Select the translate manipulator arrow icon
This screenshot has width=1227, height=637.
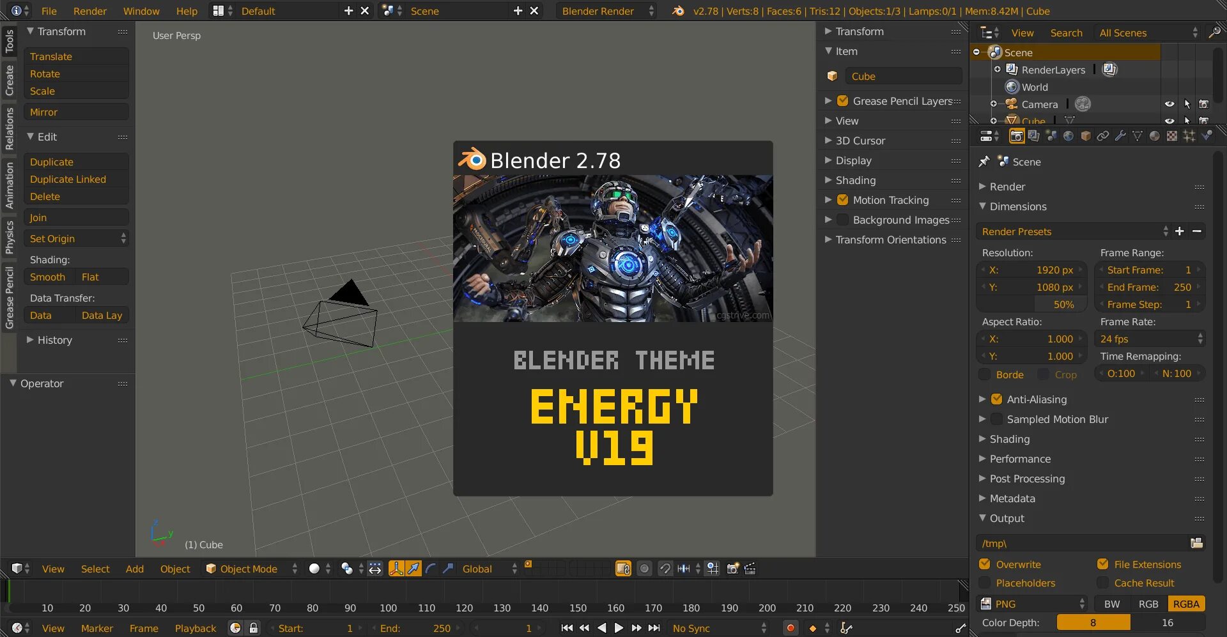click(413, 569)
